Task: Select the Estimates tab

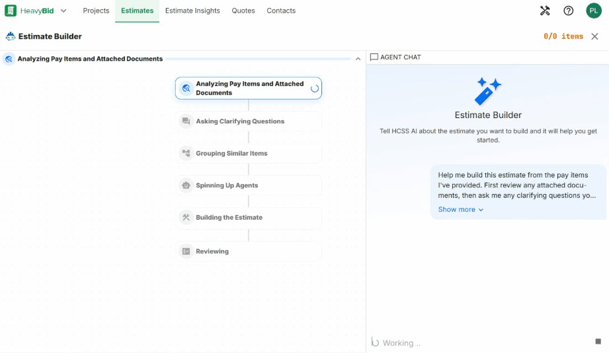Action: (137, 11)
